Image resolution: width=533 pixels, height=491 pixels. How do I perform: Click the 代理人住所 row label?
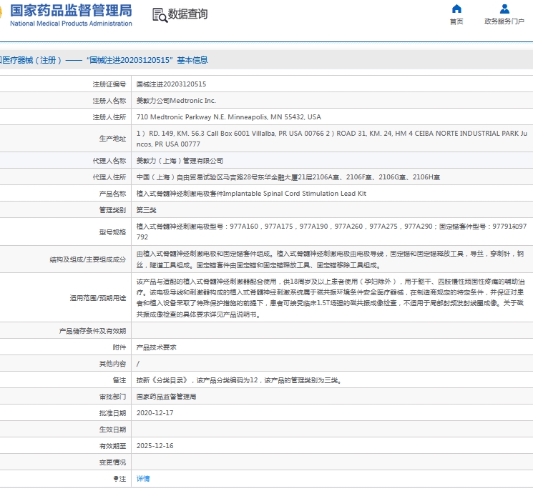point(109,177)
